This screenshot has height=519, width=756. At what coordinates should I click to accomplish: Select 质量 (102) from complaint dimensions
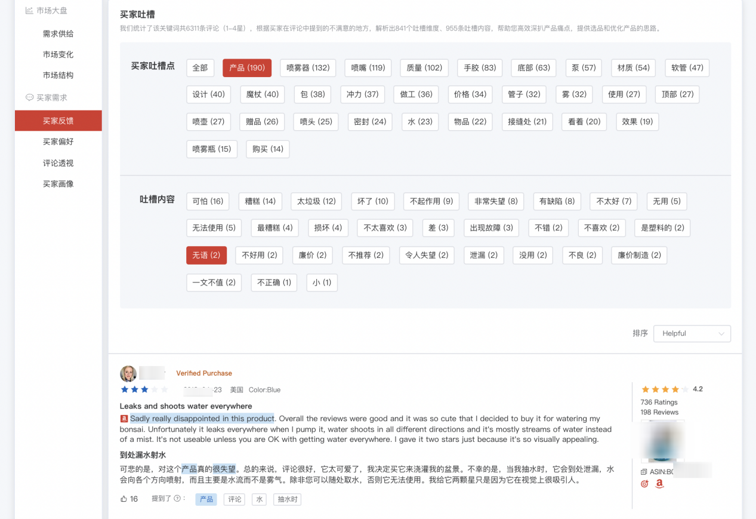coord(424,67)
